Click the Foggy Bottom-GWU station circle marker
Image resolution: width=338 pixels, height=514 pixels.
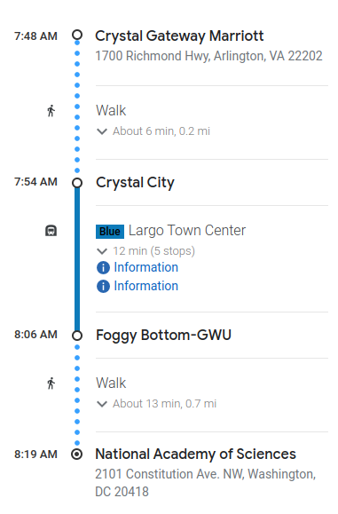coord(77,336)
